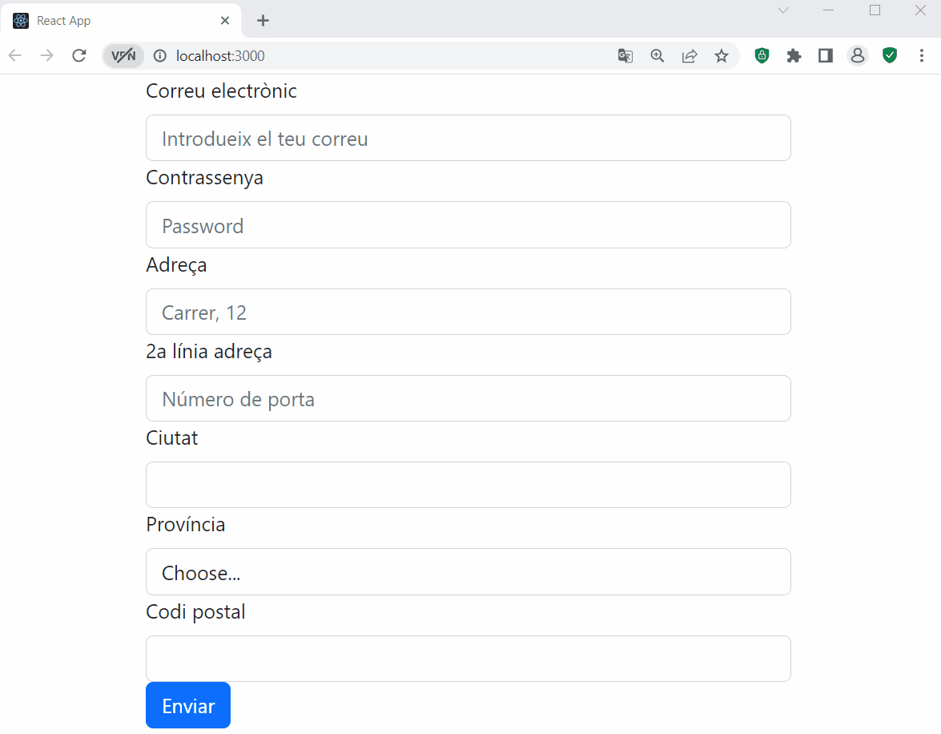Open the VPN indicator in address bar
941x734 pixels.
tap(123, 56)
